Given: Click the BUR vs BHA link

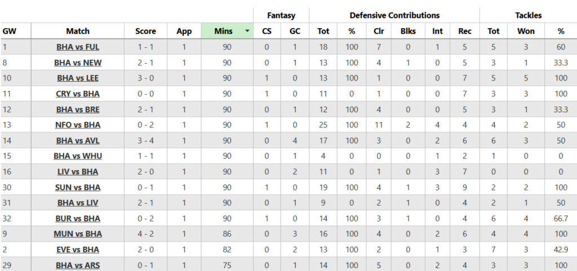Looking at the screenshot, I should click(x=78, y=218).
